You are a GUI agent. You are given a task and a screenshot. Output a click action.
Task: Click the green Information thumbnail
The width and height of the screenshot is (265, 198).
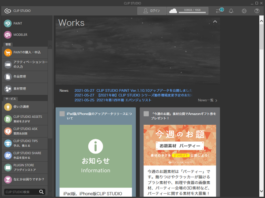(96, 156)
